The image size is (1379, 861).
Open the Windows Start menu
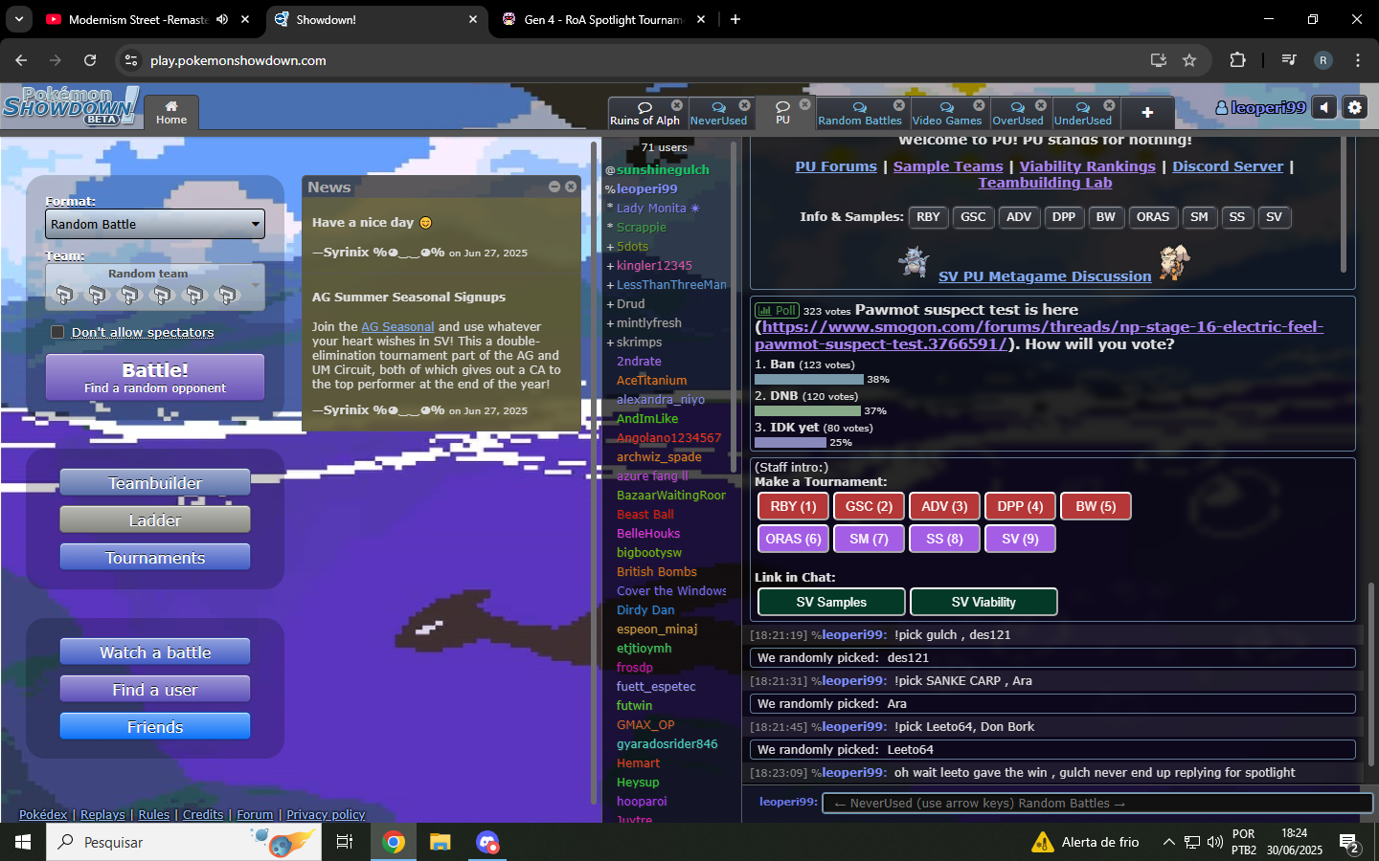click(23, 842)
